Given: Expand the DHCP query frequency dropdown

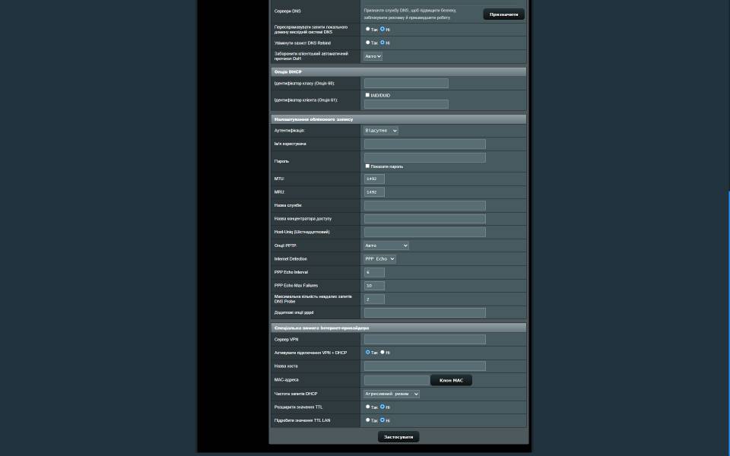Looking at the screenshot, I should coord(392,394).
